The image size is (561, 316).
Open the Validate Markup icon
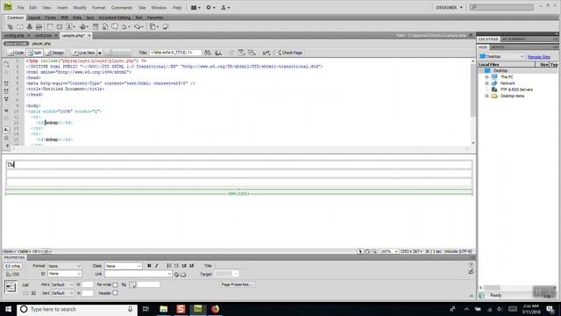(266, 53)
